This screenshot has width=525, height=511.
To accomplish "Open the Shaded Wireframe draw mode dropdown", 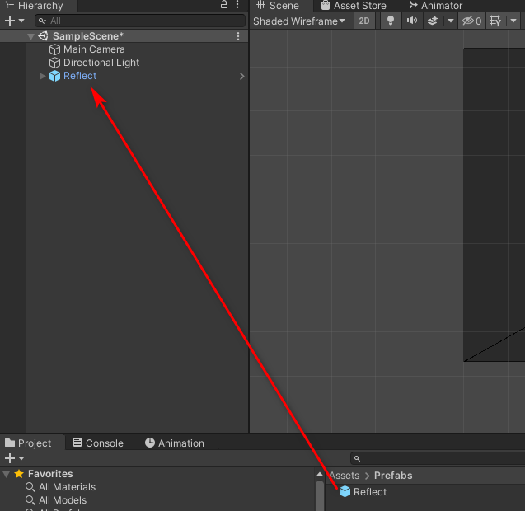I will tap(299, 21).
